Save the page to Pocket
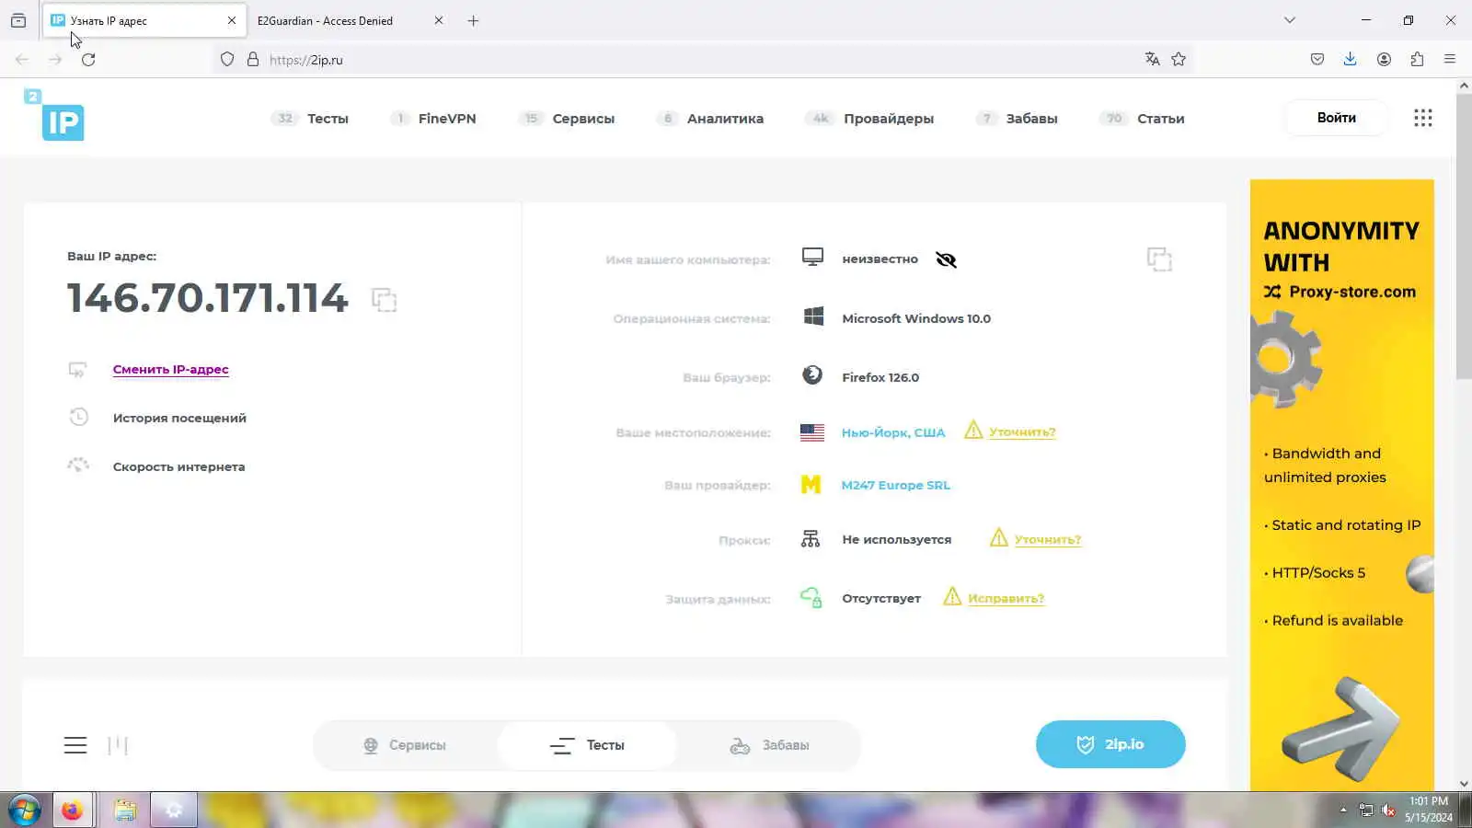This screenshot has height=828, width=1472. pyautogui.click(x=1317, y=60)
